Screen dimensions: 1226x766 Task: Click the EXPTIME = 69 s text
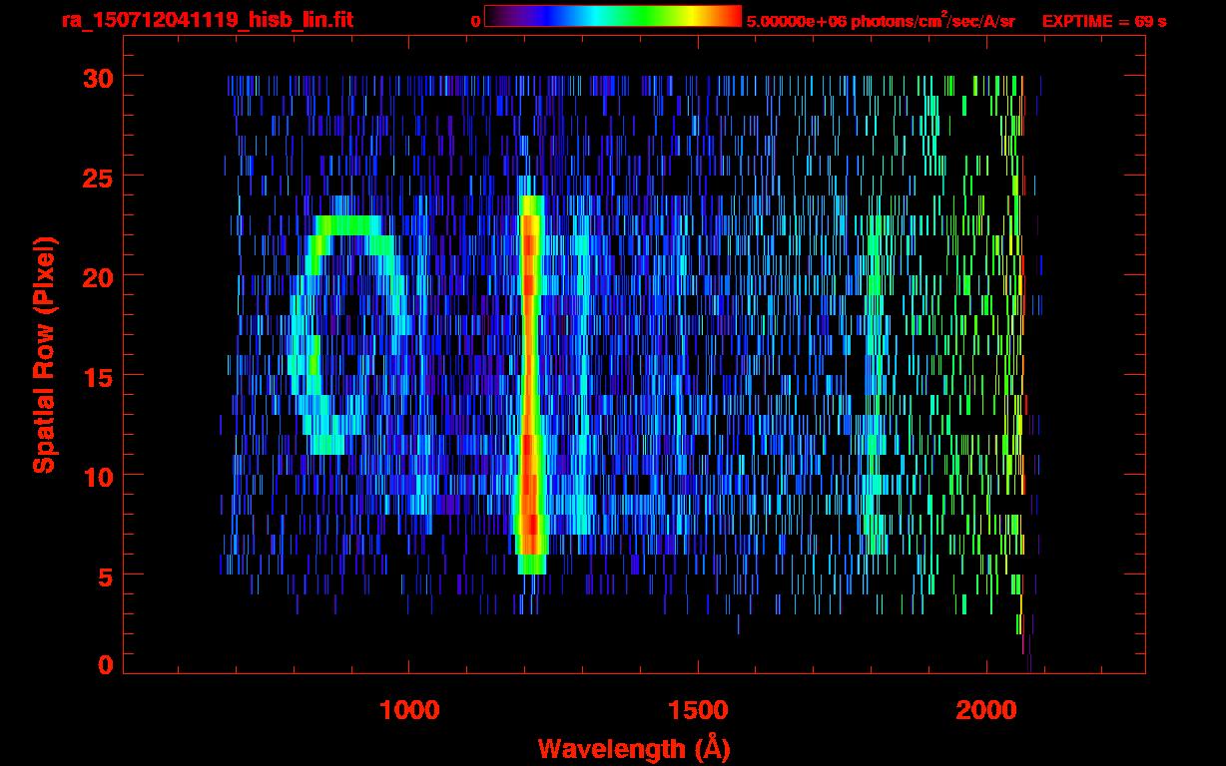click(x=1104, y=21)
